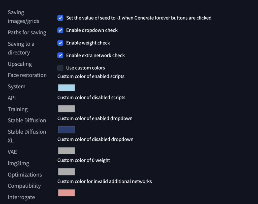The height and width of the screenshot is (204, 258).
Task: Open color swatch for 0 weight
Action: 66,172
